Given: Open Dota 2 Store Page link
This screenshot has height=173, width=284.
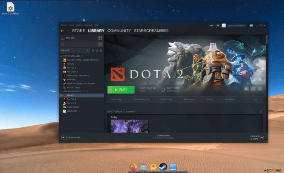Looking at the screenshot, I should pyautogui.click(x=117, y=99).
